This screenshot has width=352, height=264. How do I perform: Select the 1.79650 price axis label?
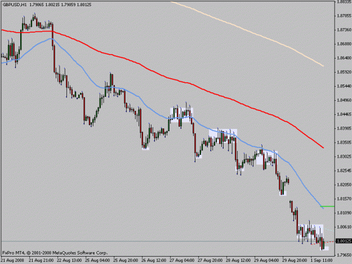point(344,255)
